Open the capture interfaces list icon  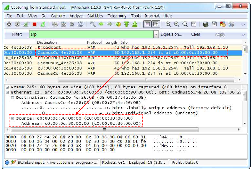click(x=9, y=24)
